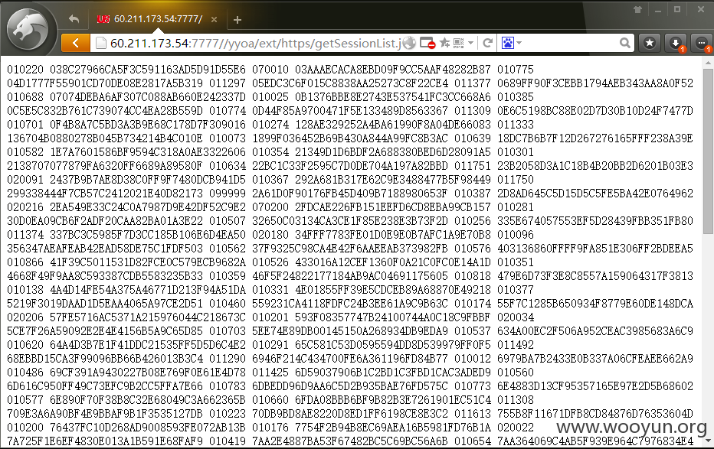This screenshot has width=714, height=449.
Task: Click user ID 010419 text
Action: (228, 441)
